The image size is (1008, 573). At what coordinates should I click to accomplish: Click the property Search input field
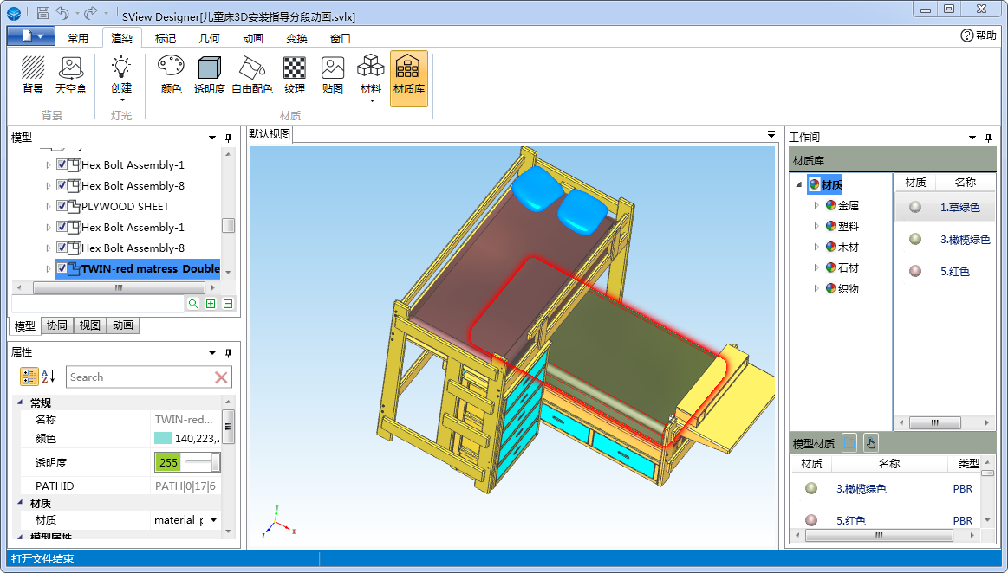pos(140,377)
